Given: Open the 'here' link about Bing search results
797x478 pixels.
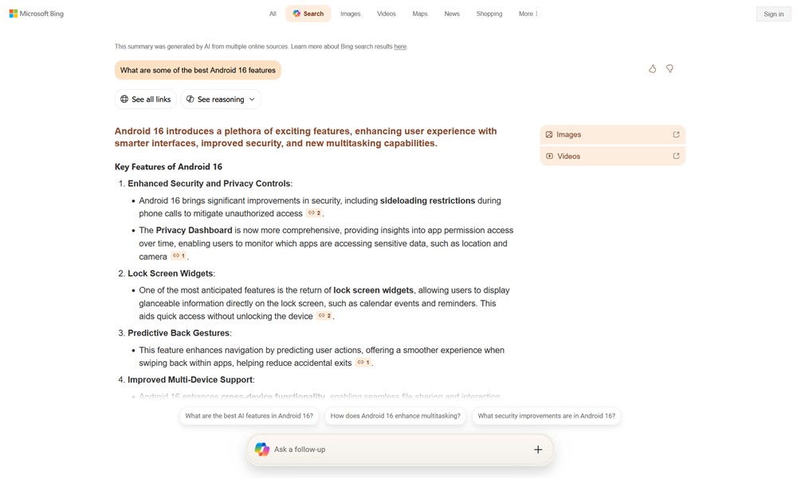Looking at the screenshot, I should click(x=402, y=46).
